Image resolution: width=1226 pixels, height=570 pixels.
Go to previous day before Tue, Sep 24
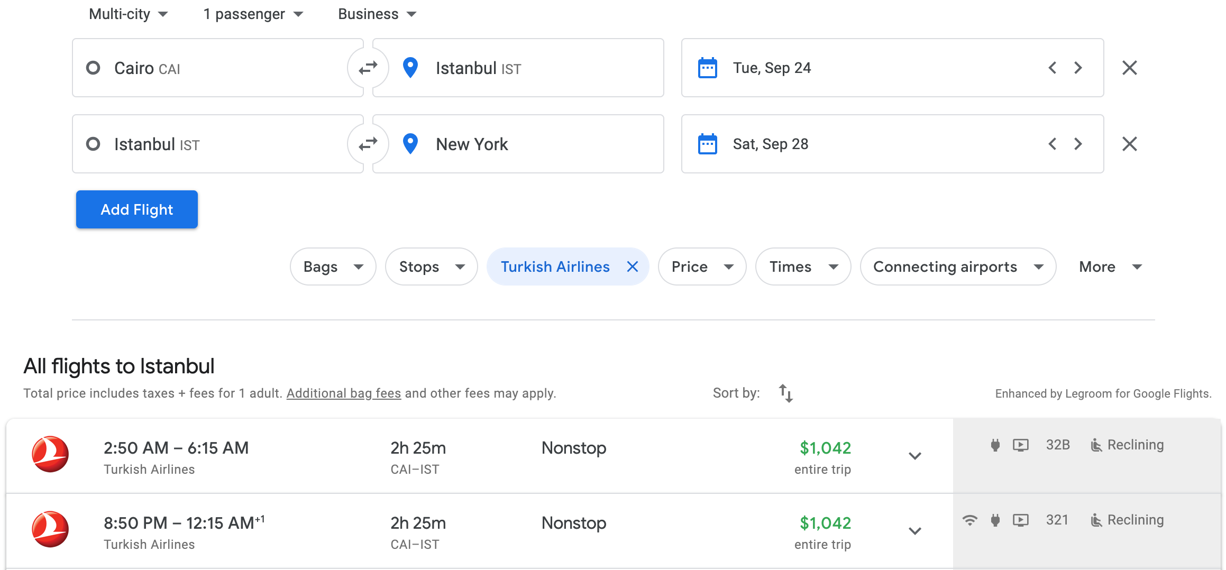(1053, 68)
